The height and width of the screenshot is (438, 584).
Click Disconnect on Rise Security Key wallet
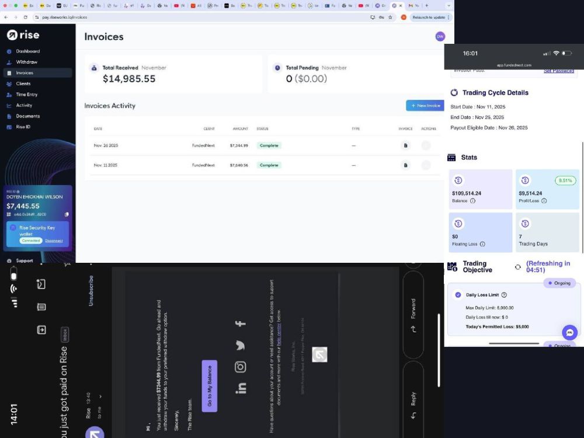pos(54,241)
